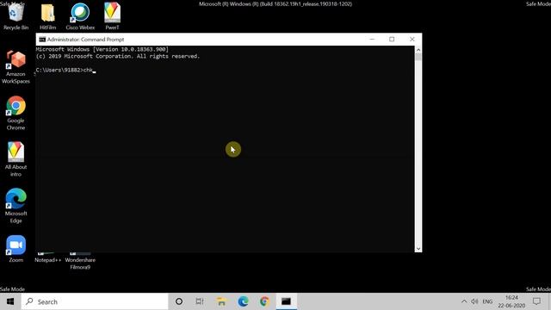Screen dimensions: 551x310
Task: Open the Windows Start menu
Action: (10, 301)
